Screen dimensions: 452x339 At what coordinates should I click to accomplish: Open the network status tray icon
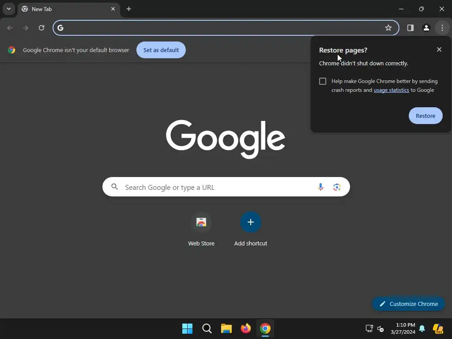tap(369, 328)
